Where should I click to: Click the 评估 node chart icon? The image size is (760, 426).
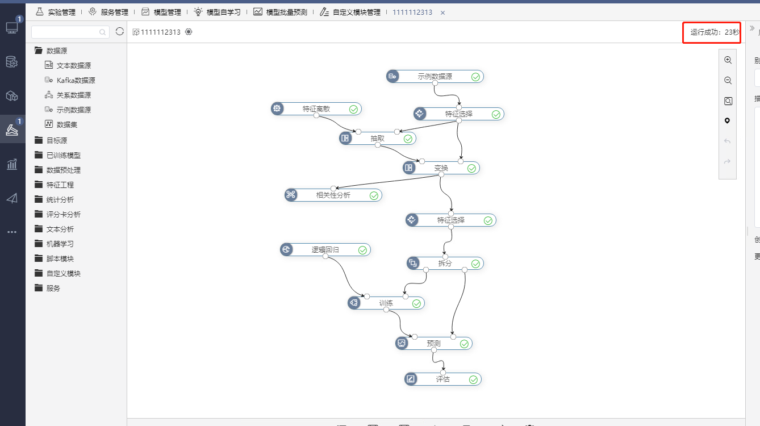411,379
